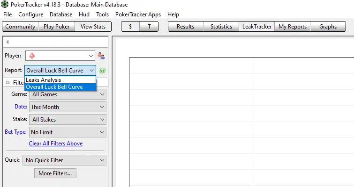
Task: Click the PokerTracker app icon in title bar
Action: [5, 4]
